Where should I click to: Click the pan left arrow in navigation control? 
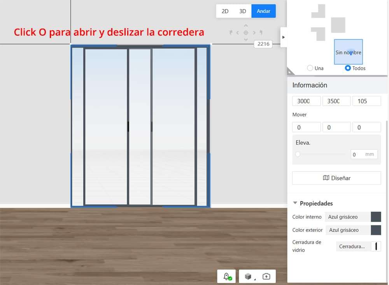(x=238, y=33)
